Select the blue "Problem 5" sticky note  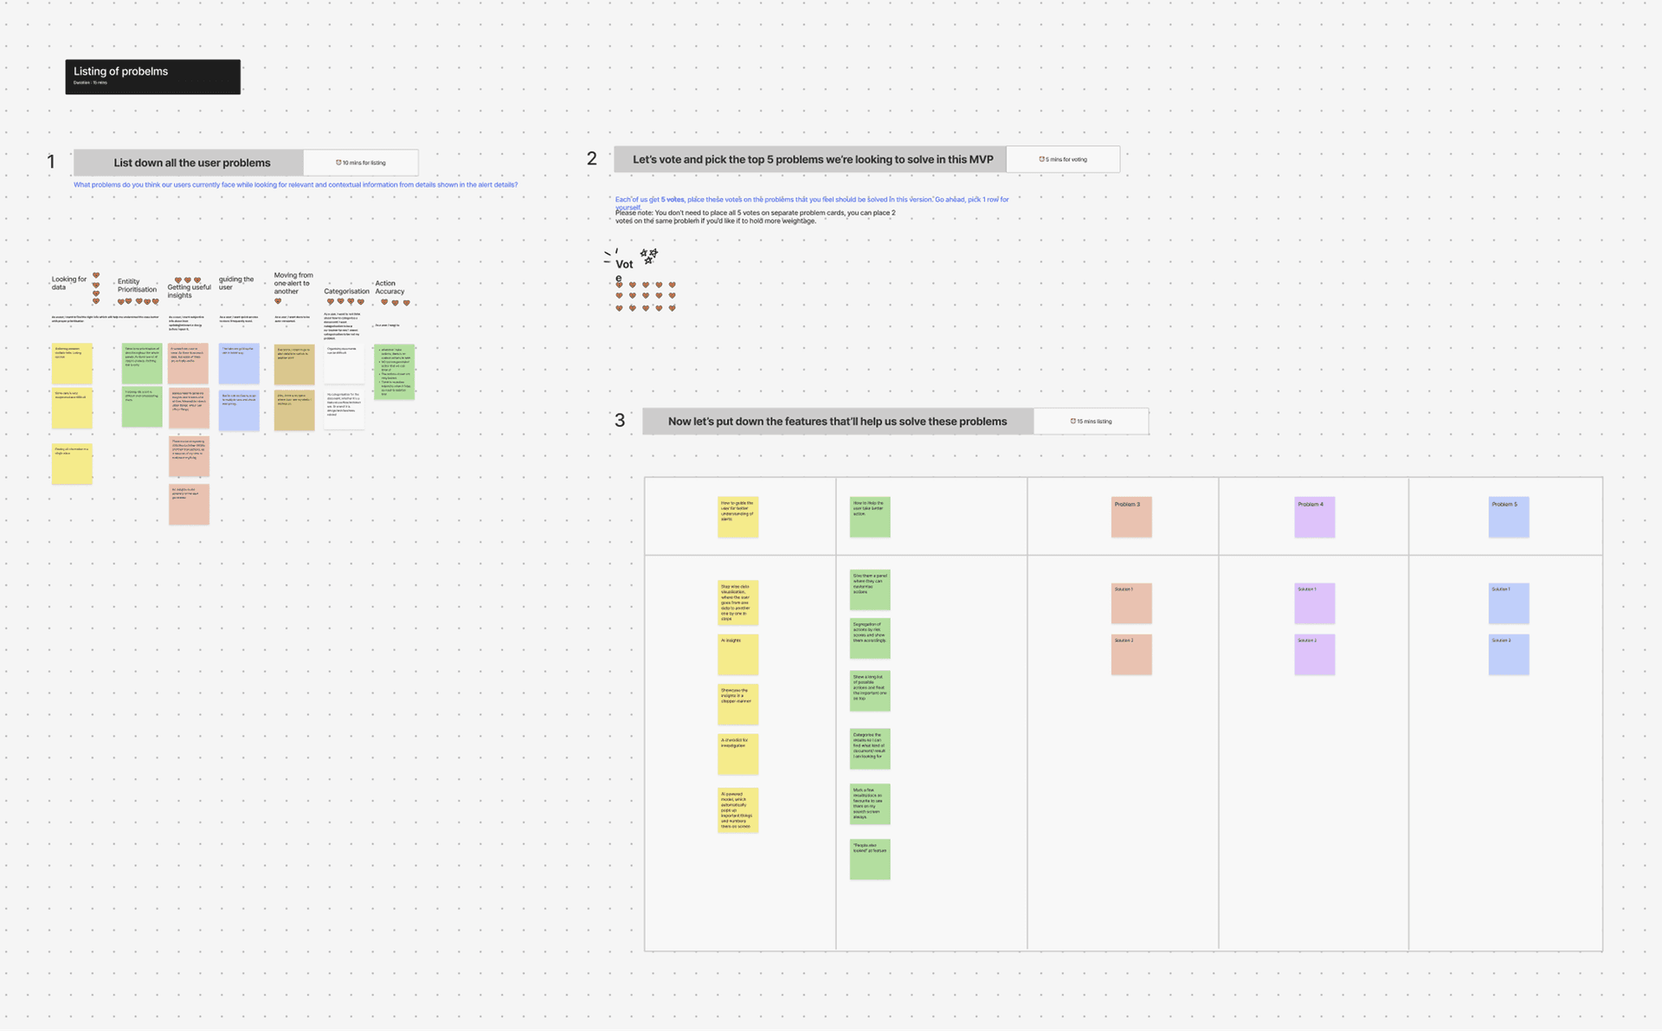point(1508,517)
